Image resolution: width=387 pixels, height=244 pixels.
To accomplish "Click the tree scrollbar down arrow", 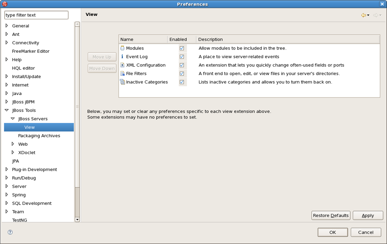I will point(77,220).
